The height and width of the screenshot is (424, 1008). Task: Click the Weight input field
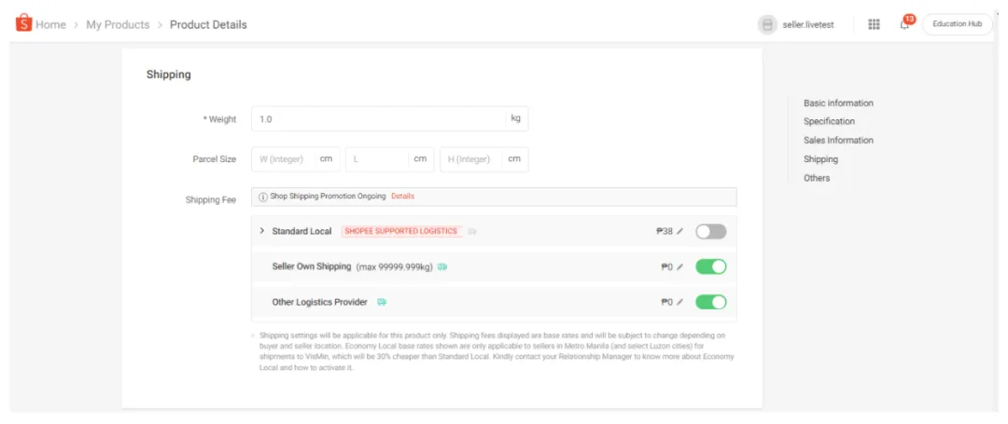pos(378,119)
